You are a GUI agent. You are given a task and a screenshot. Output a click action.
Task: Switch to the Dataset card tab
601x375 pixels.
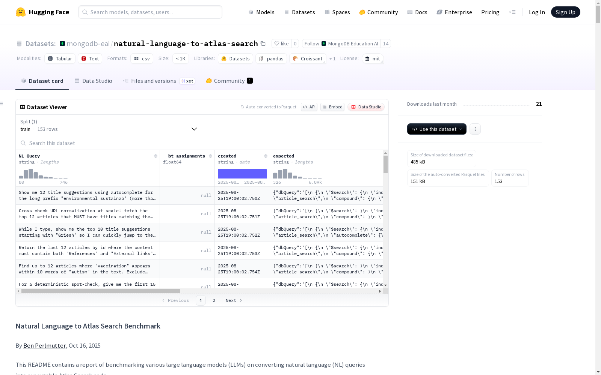coord(42,81)
